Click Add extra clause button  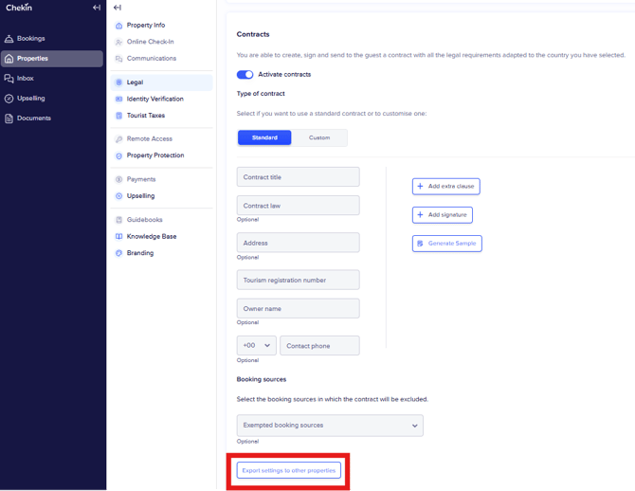coord(445,187)
